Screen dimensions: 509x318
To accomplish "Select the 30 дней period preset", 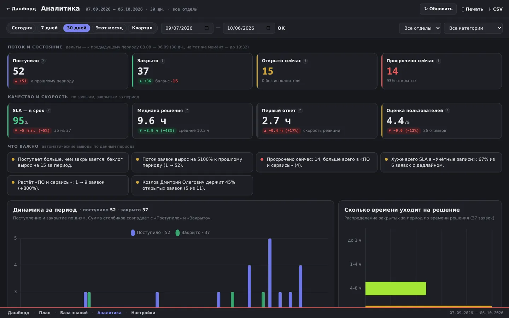I will [x=77, y=28].
